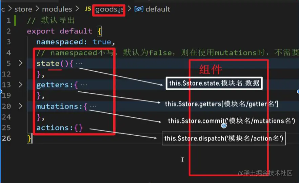Place cursor on 'export' keyword
The width and height of the screenshot is (299, 183).
[x=41, y=31]
